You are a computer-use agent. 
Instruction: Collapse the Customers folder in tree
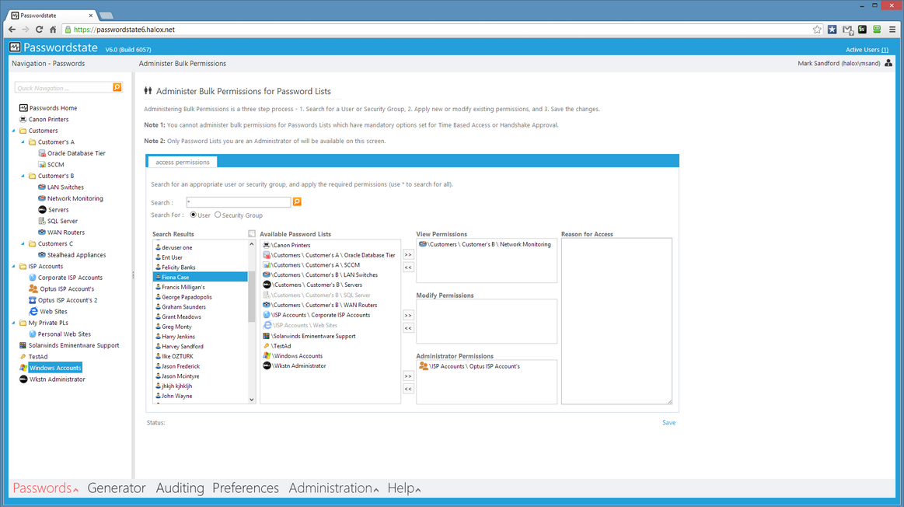[14, 131]
